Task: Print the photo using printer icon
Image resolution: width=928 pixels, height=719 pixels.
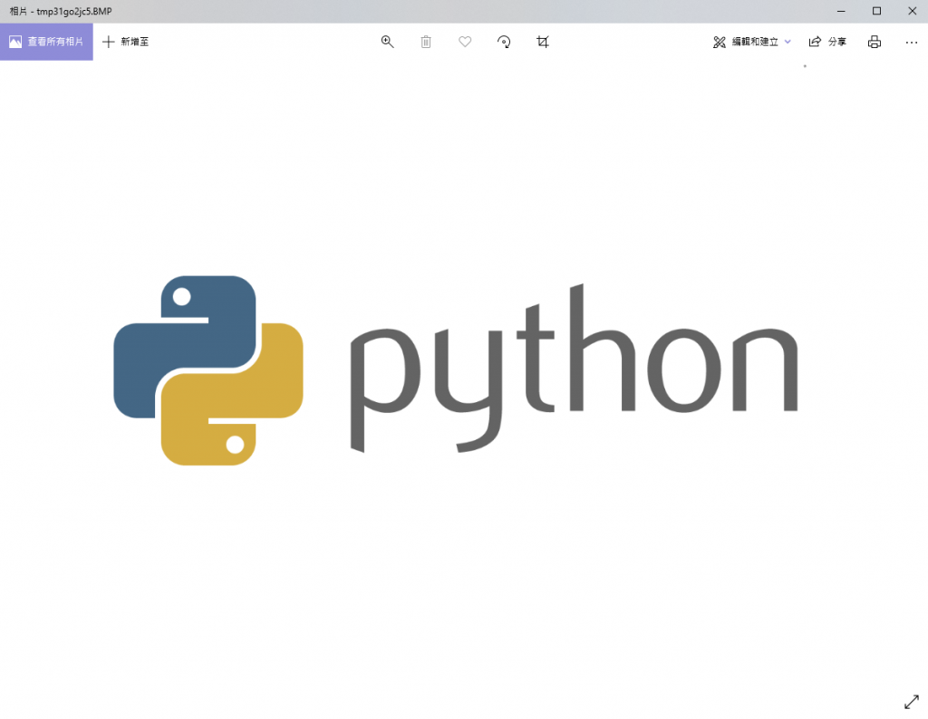Action: click(875, 42)
